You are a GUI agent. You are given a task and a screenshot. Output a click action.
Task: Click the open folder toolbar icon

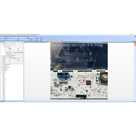point(3,38)
